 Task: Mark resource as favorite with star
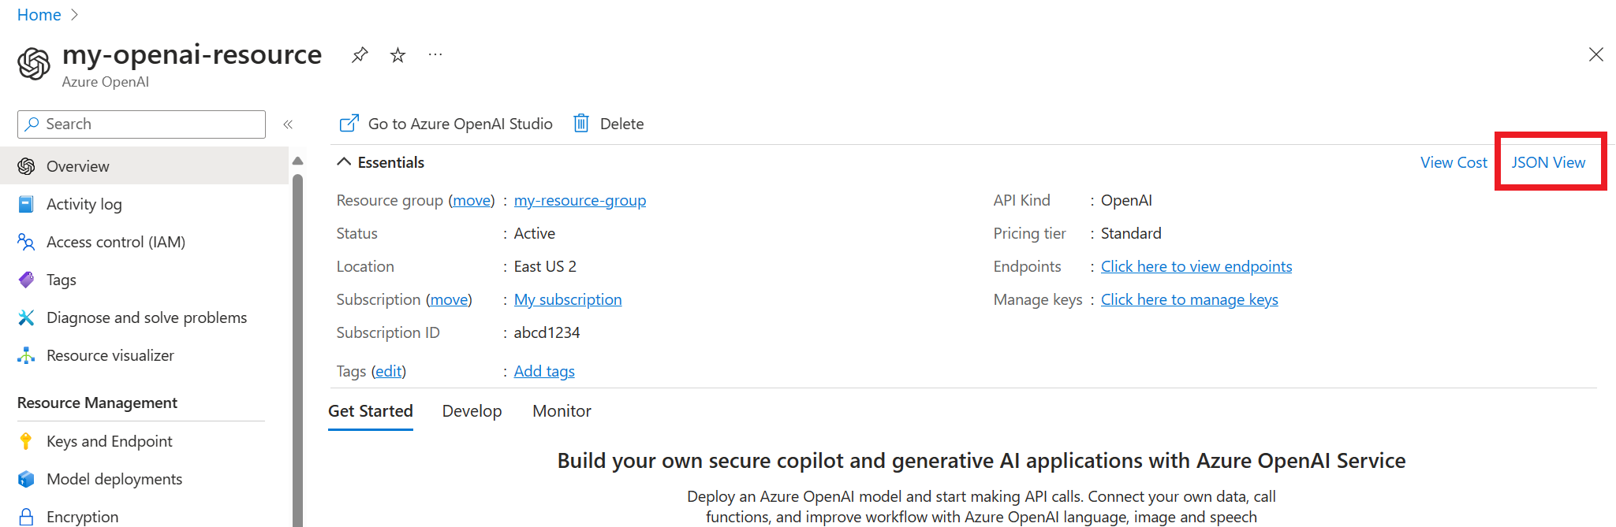(x=397, y=54)
